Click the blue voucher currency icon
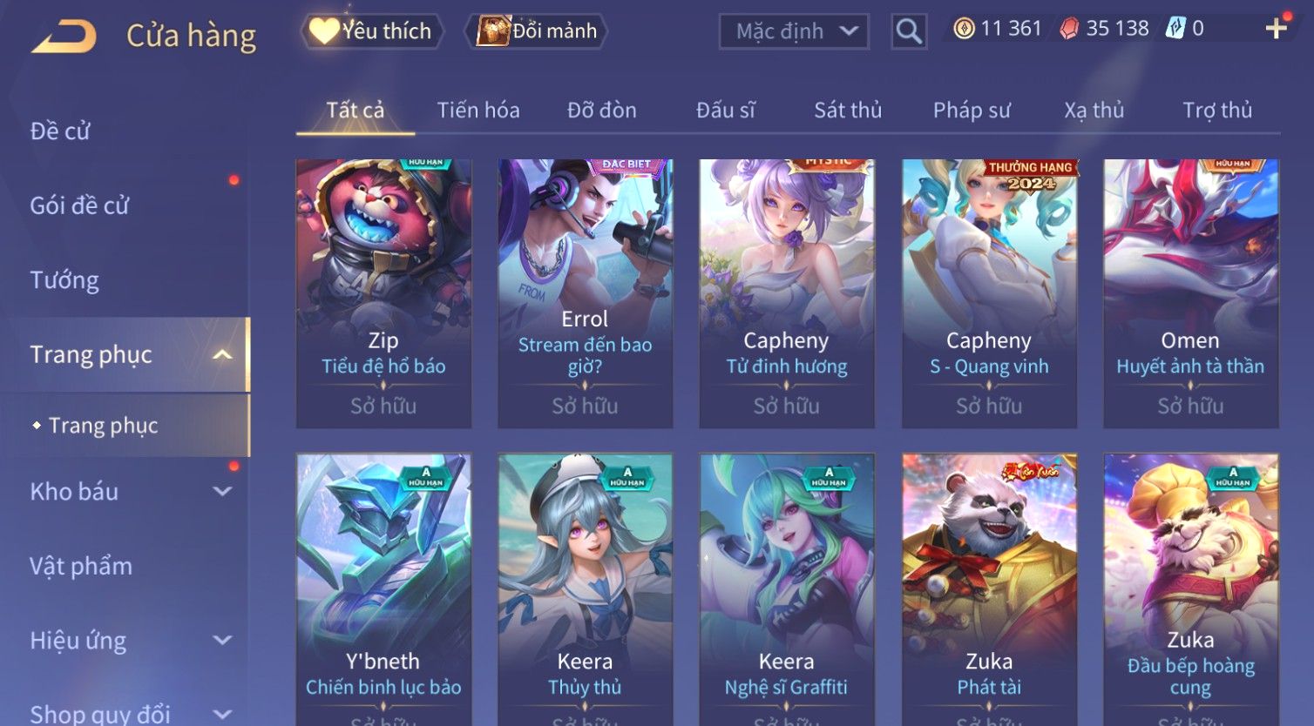This screenshot has width=1314, height=726. (1176, 29)
